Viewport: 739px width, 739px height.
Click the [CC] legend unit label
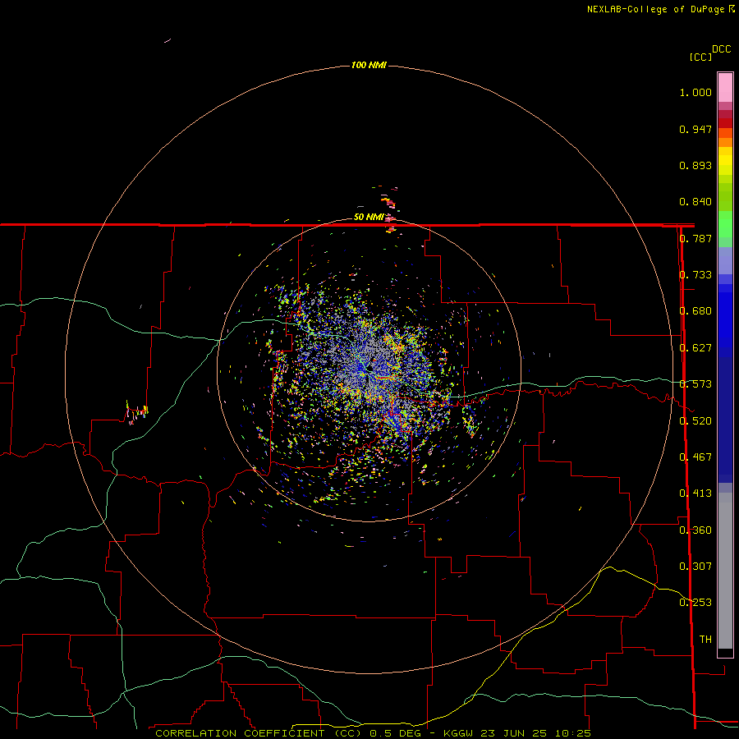pos(700,57)
